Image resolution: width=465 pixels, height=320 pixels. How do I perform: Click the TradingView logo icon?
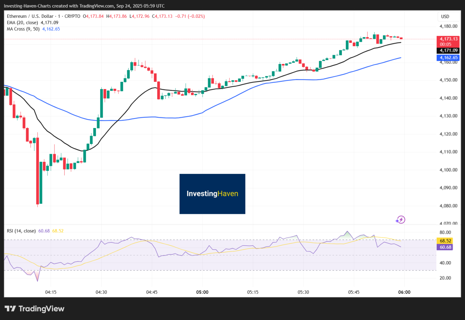10,309
